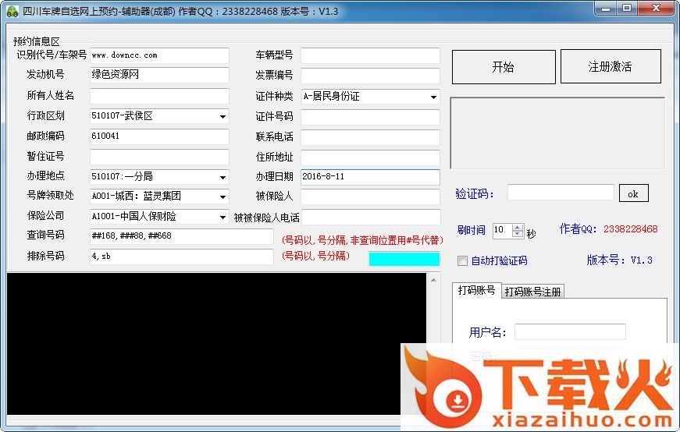Click the 识别代号/车架号 input field
Image resolution: width=680 pixels, height=432 pixels.
click(x=159, y=55)
